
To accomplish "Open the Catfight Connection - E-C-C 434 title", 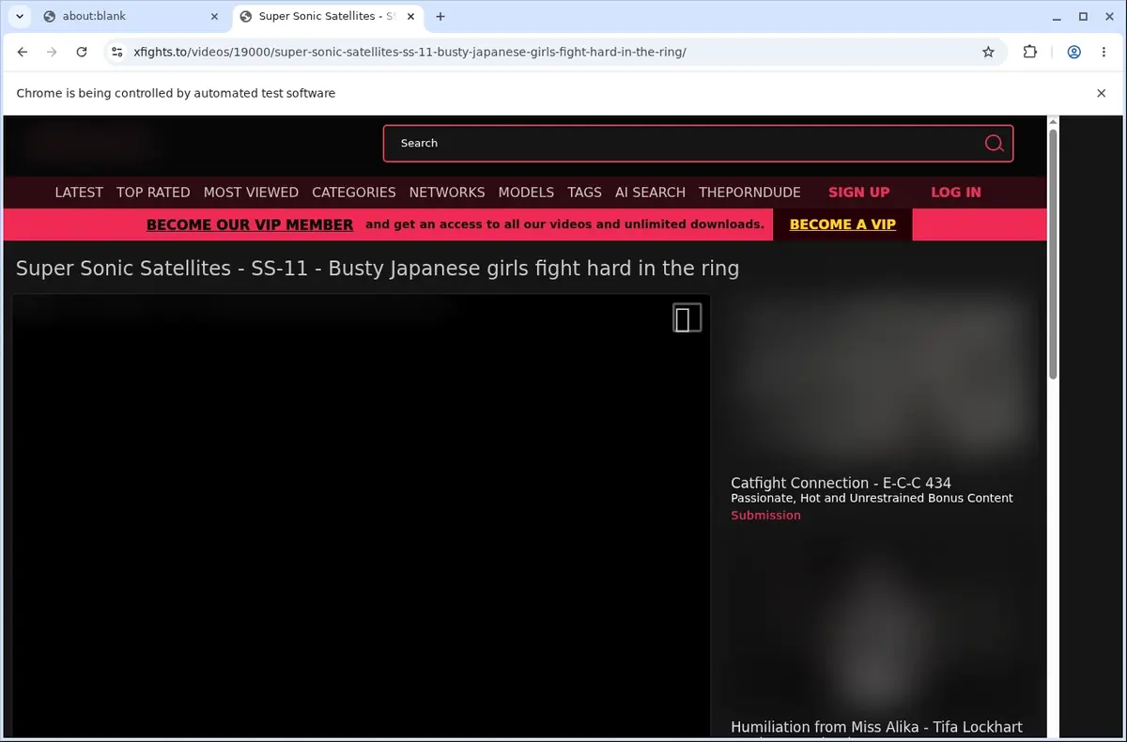I will coord(841,483).
